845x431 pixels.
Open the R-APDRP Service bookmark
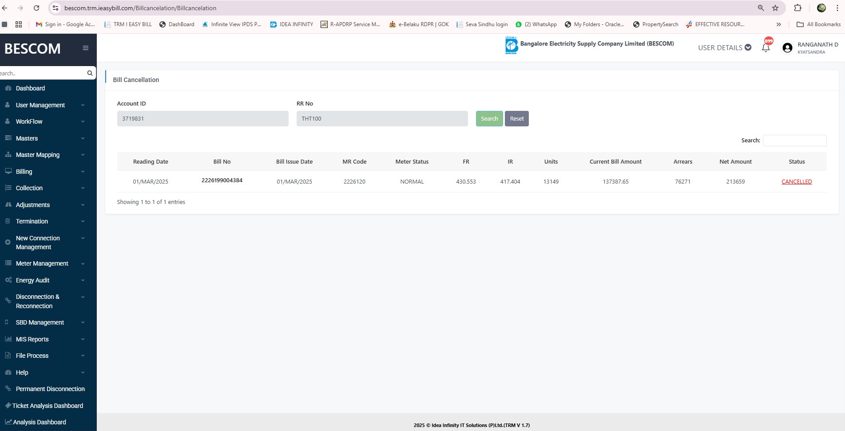click(x=350, y=24)
